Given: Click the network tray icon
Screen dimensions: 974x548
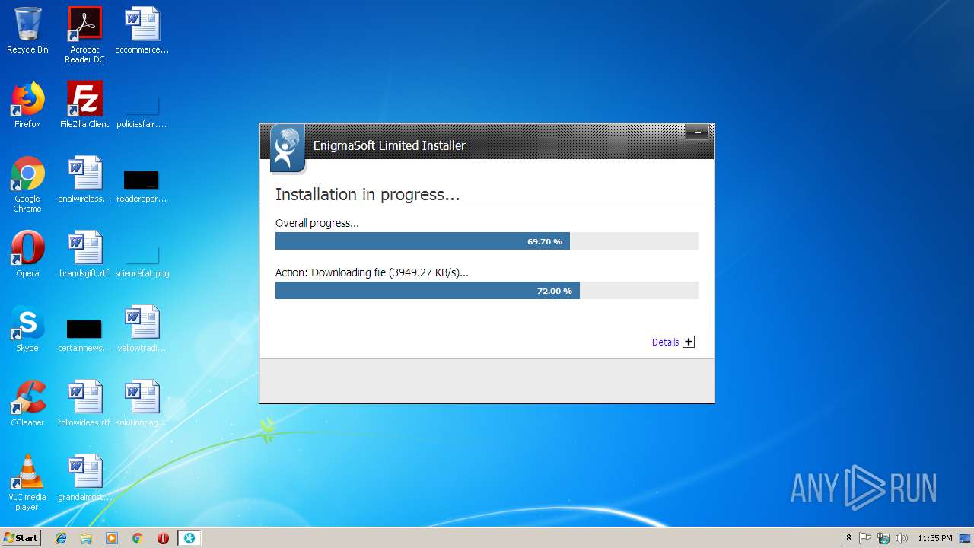Looking at the screenshot, I should (x=883, y=538).
